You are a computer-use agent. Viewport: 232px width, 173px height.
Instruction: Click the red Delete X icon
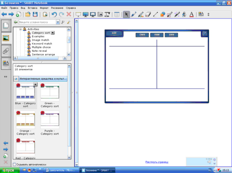69,14
